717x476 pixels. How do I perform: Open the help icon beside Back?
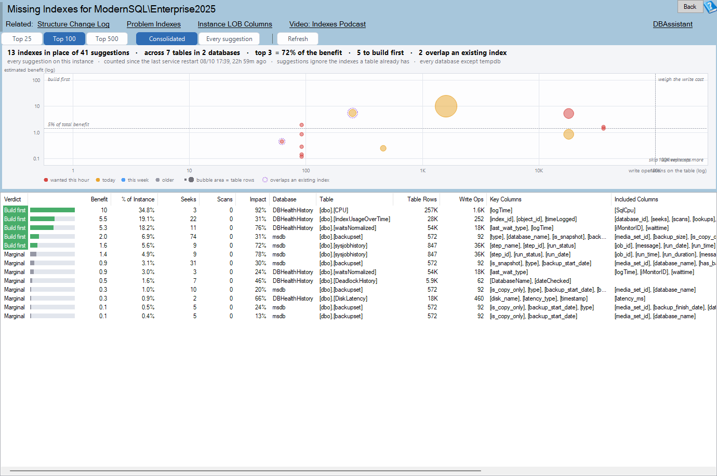tap(710, 7)
